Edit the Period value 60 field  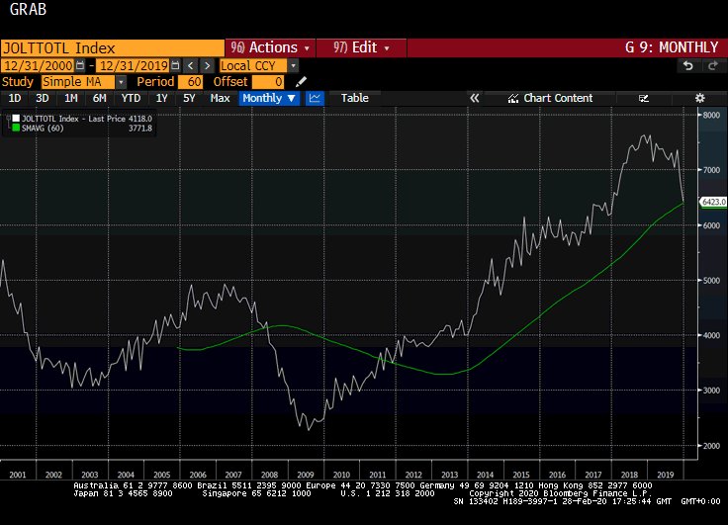(x=190, y=82)
